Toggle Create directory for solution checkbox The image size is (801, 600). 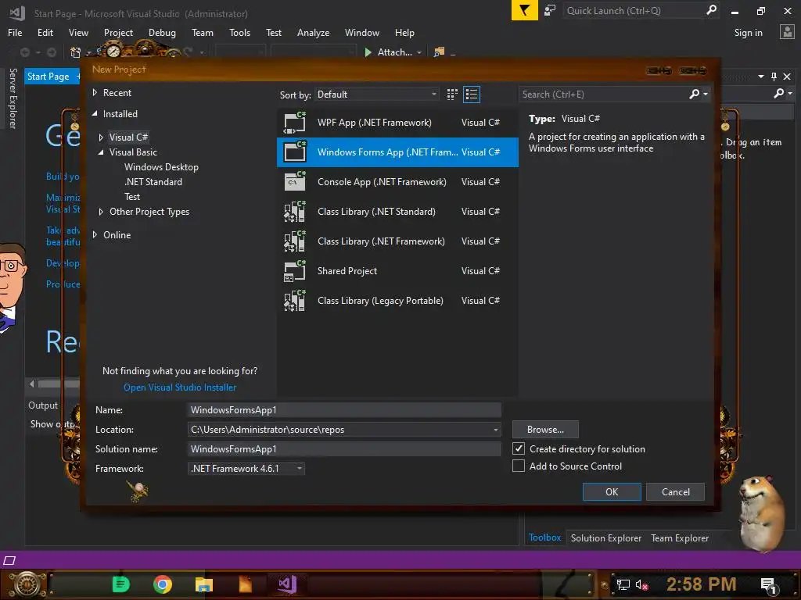click(x=519, y=448)
